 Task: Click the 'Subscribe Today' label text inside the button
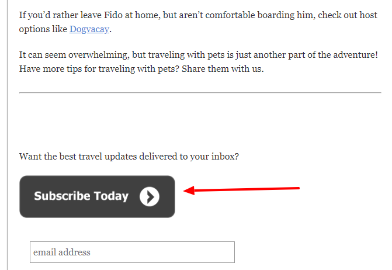(81, 196)
